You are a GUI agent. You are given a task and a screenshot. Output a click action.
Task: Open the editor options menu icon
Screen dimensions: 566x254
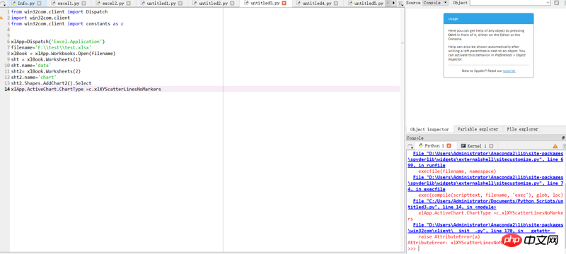coord(400,3)
